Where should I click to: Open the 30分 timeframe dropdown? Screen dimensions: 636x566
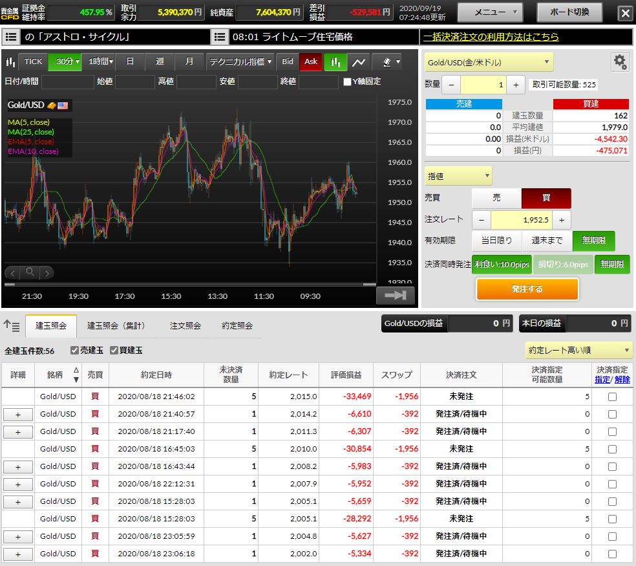(x=65, y=61)
